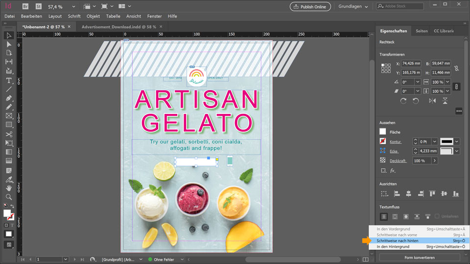Viewport: 470px width, 264px height.
Task: Align left edges in Ausrichten
Action: 397,194
